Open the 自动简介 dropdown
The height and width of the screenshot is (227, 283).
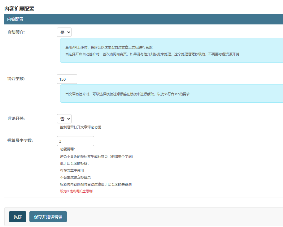[x=64, y=32]
